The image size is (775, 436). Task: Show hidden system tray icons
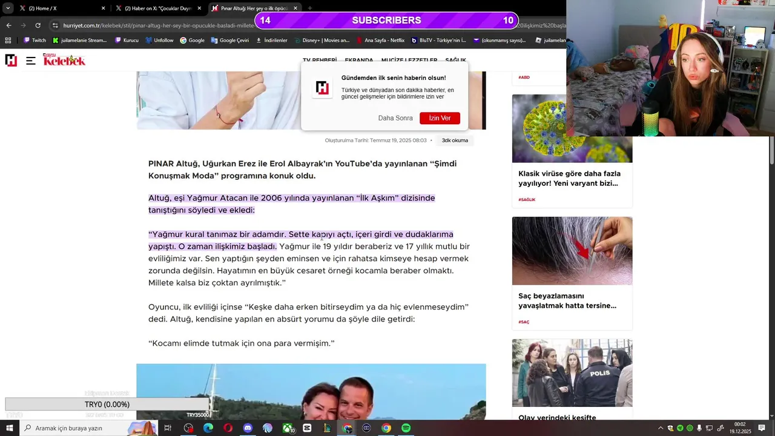[661, 428]
